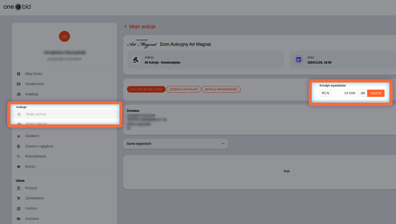Click the Aukcje section heading
The image size is (396, 224).
coord(21,107)
